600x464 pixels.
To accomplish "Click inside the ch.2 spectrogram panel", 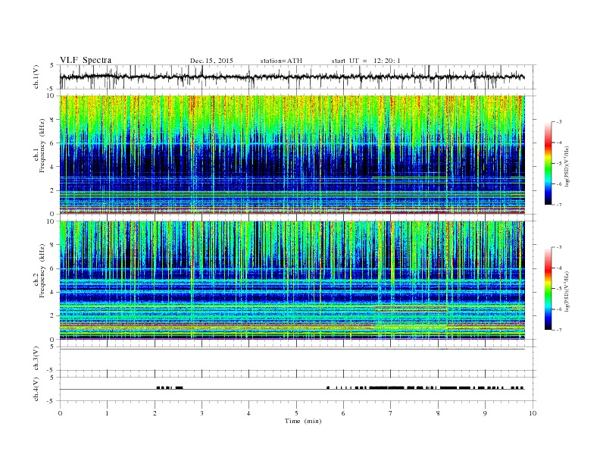I will (292, 281).
